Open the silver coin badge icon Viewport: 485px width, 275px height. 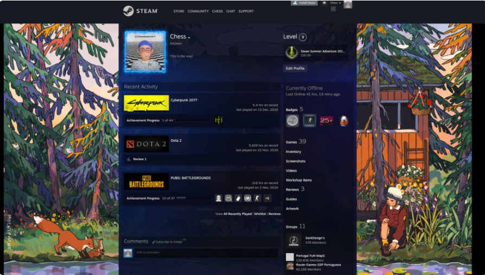pyautogui.click(x=292, y=120)
